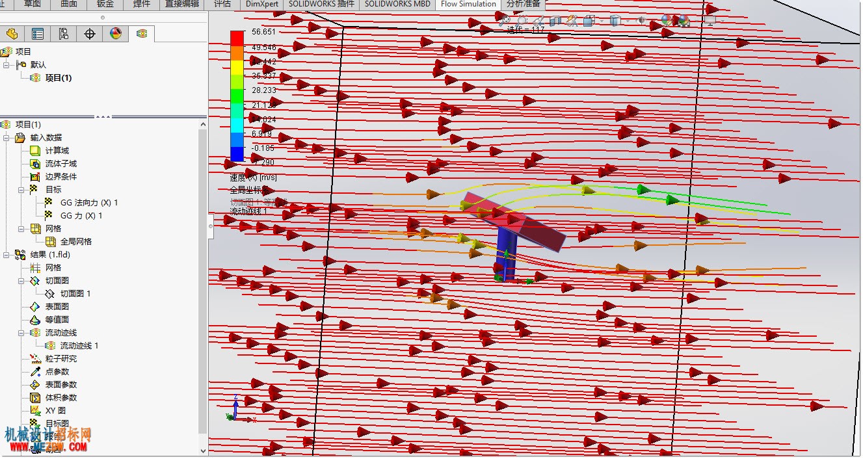
Task: Switch to PropertyManager panel tab
Action: point(38,34)
